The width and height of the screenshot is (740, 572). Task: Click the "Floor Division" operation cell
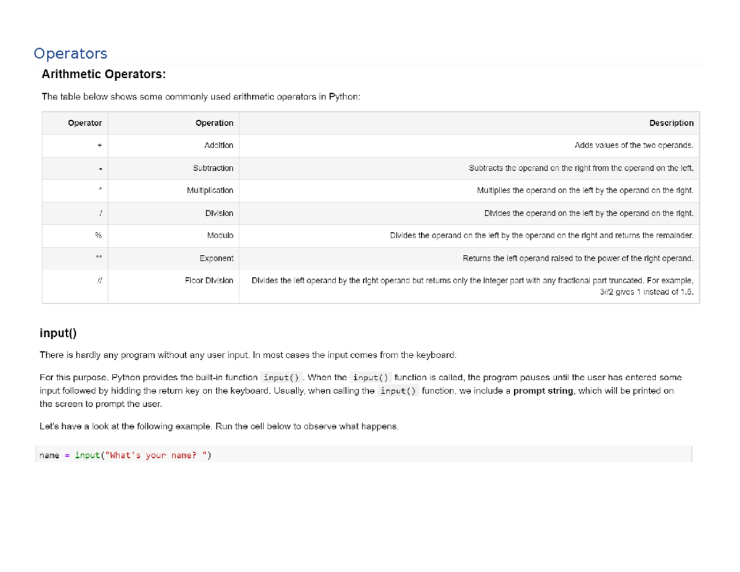pos(209,281)
